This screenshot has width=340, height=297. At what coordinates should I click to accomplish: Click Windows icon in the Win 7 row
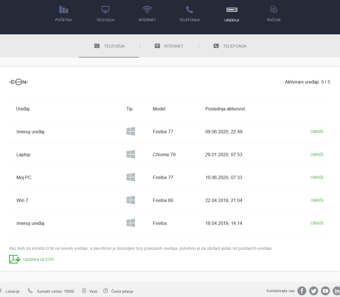coord(131,200)
